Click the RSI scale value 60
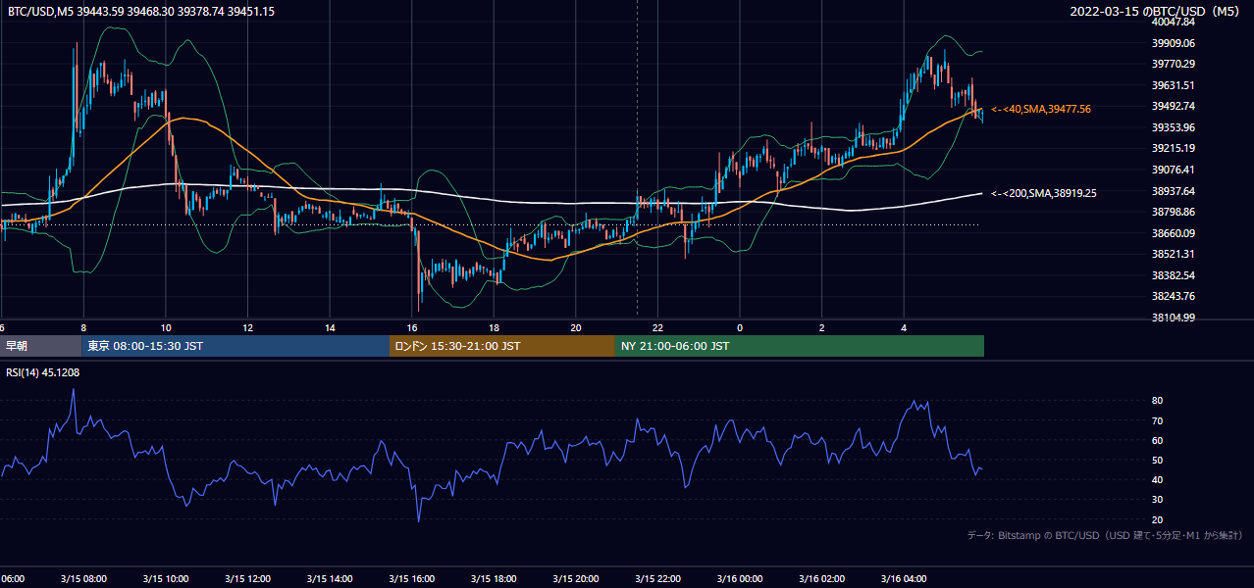The height and width of the screenshot is (588, 1254). point(1158,440)
